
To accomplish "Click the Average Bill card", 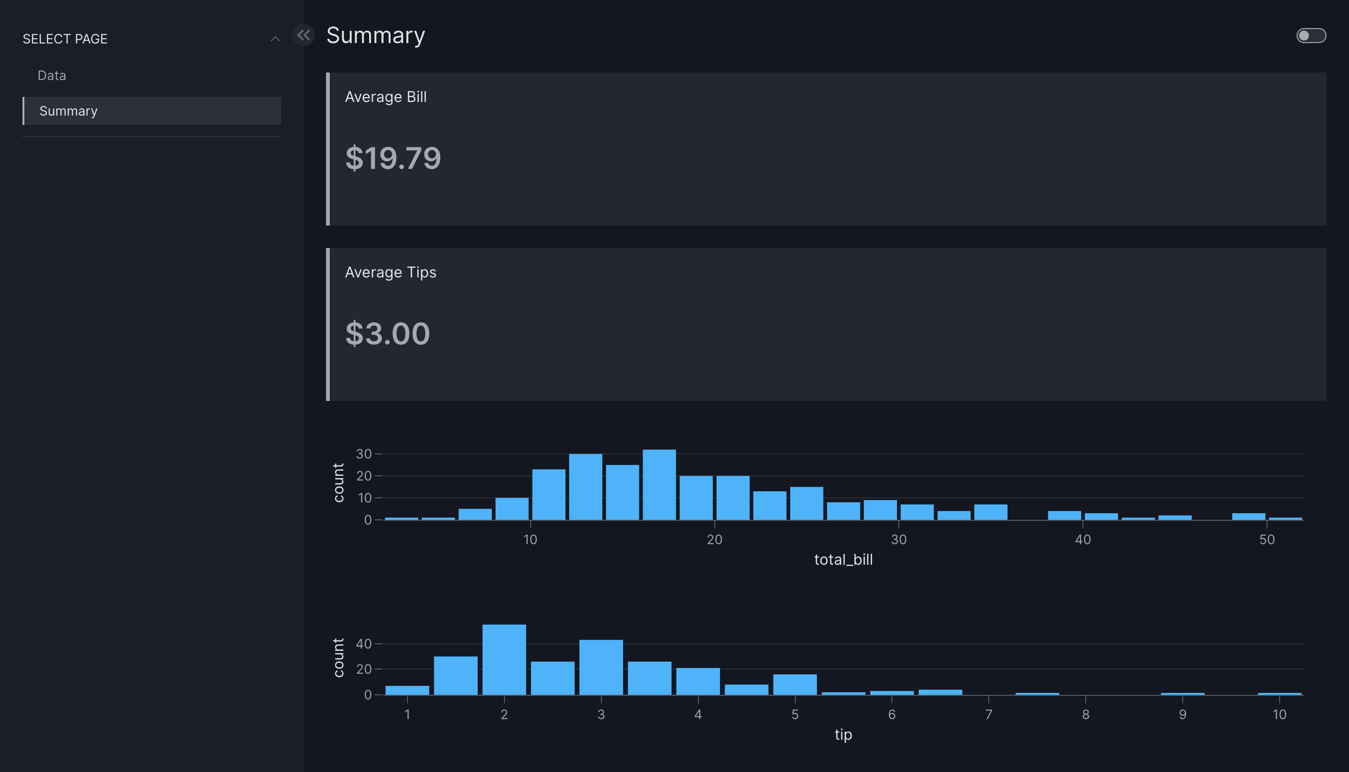I will [825, 149].
